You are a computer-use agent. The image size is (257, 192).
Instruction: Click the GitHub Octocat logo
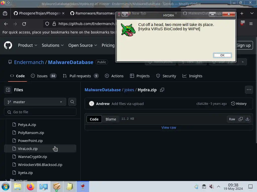coord(8,45)
